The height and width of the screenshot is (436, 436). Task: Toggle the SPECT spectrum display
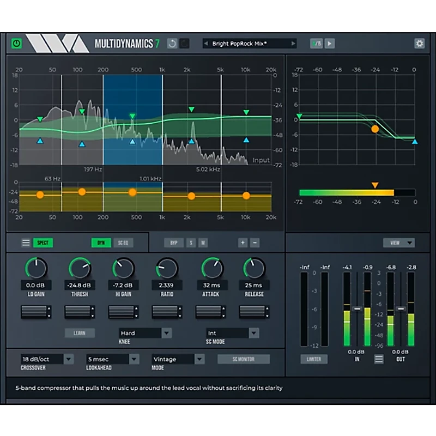42,243
